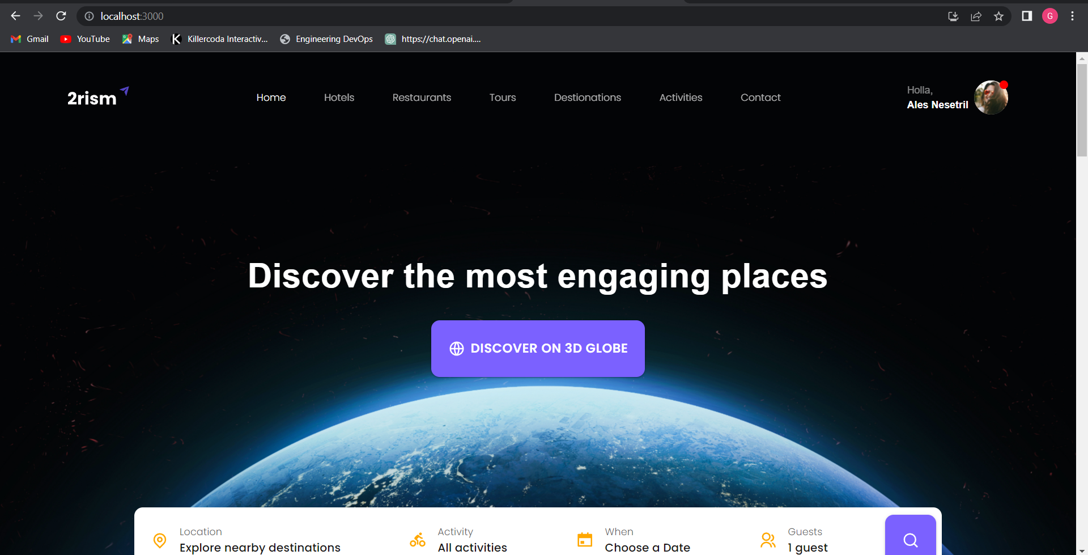The width and height of the screenshot is (1088, 555).
Task: Select Home in the navigation
Action: pyautogui.click(x=271, y=98)
